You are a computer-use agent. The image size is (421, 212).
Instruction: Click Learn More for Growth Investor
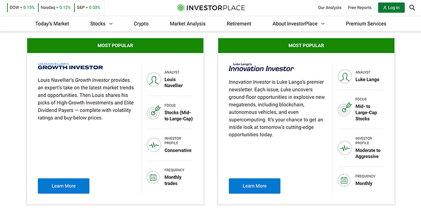click(64, 186)
